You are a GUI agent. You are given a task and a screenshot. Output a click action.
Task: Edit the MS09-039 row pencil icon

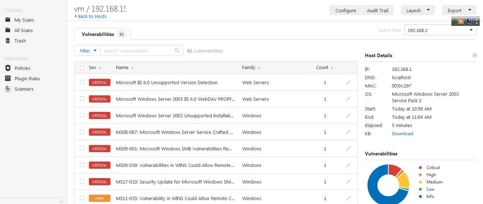click(348, 165)
